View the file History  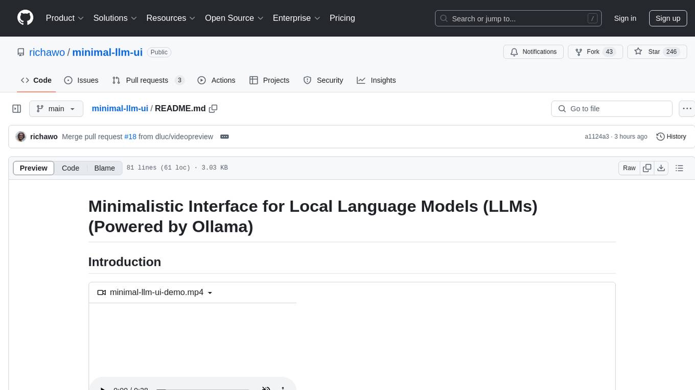[671, 136]
